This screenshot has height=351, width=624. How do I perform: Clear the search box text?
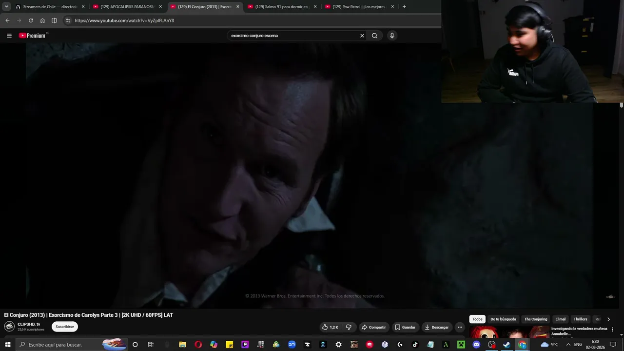click(x=362, y=36)
